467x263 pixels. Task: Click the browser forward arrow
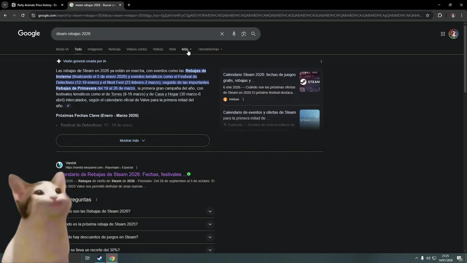click(14, 15)
